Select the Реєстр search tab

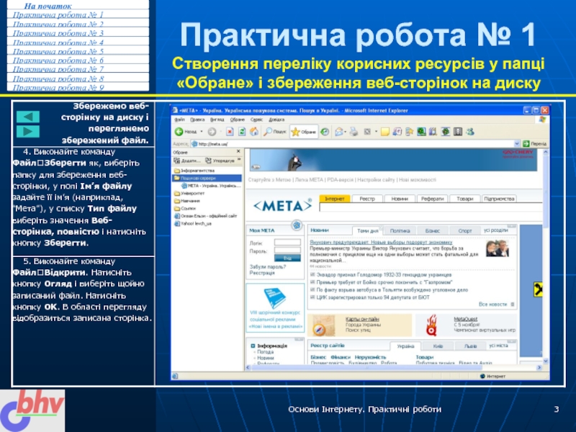(x=367, y=199)
